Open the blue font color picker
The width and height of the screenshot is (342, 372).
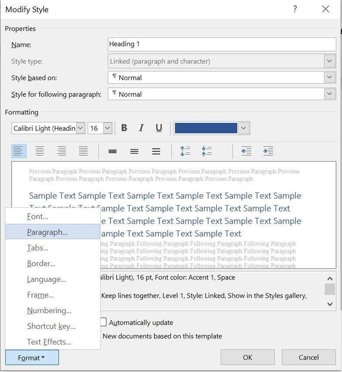pos(243,128)
